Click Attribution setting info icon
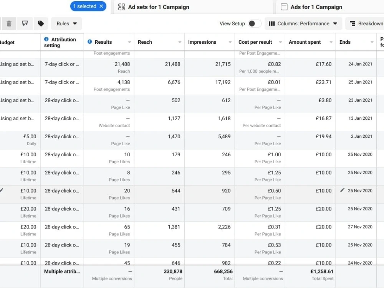Viewport: 384px width, 288px height. 46,39
